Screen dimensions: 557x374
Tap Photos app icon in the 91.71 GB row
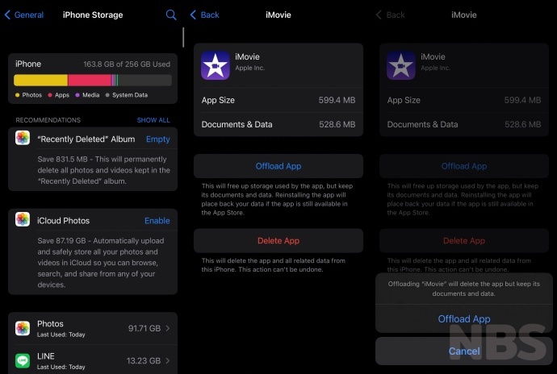(x=23, y=328)
